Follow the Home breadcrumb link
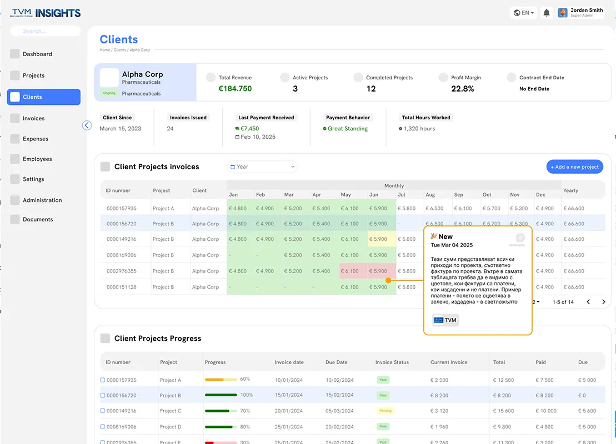 104,51
